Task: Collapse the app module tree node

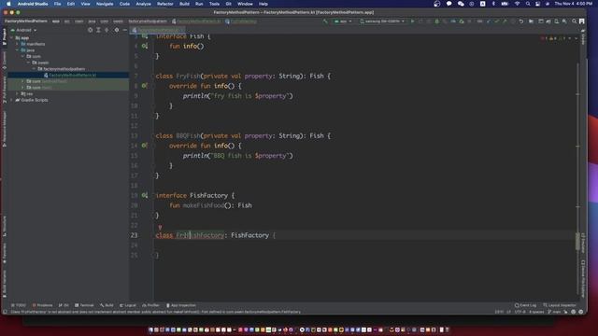Action: pos(12,37)
